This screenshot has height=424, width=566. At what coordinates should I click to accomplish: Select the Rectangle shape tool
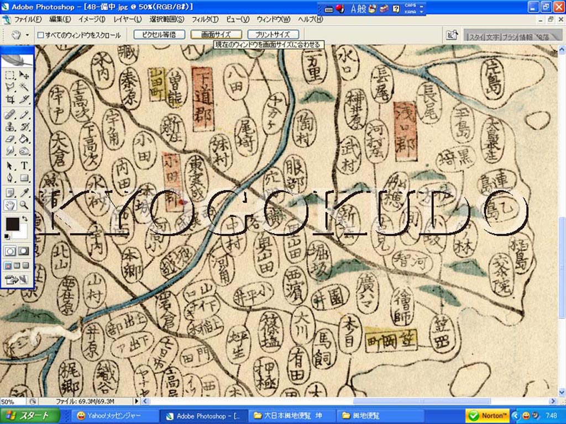(24, 178)
